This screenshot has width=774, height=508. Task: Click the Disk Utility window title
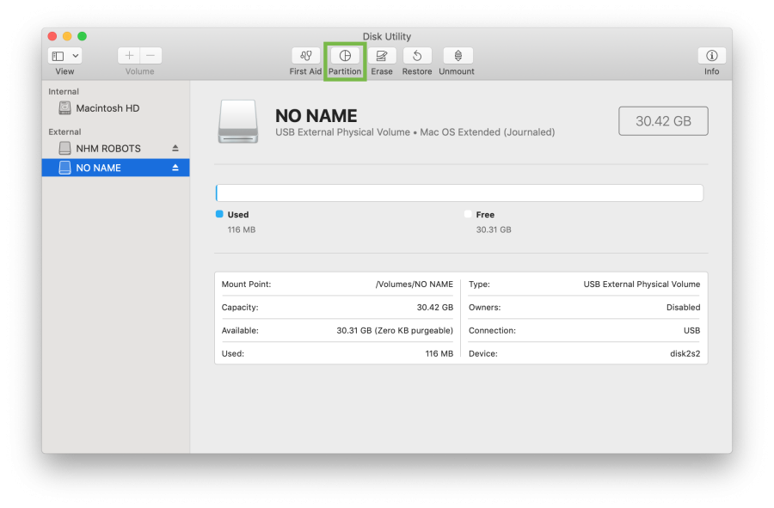click(x=387, y=36)
